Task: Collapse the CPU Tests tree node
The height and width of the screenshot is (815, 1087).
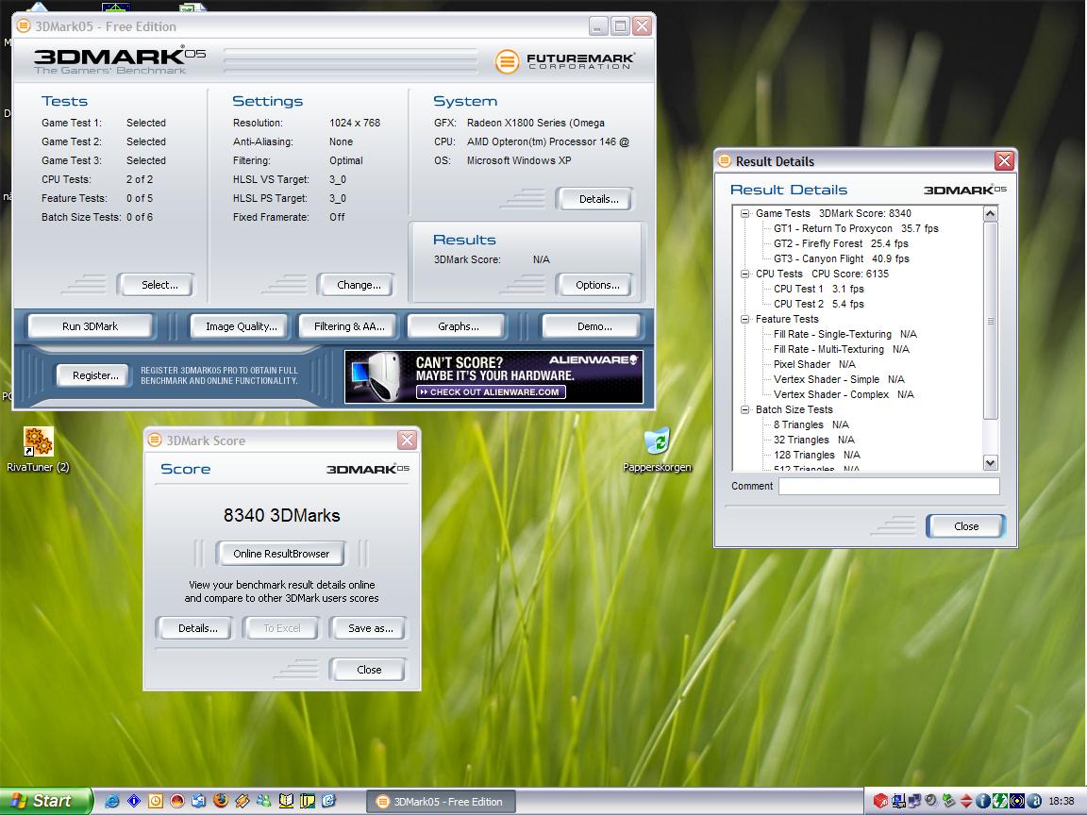Action: coord(744,274)
